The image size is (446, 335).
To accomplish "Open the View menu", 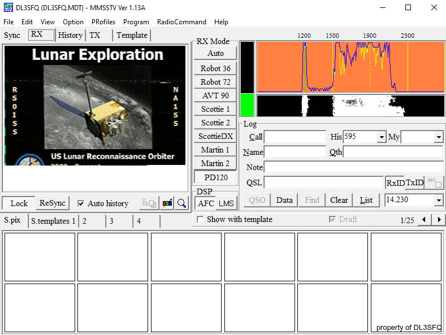I will tap(47, 22).
